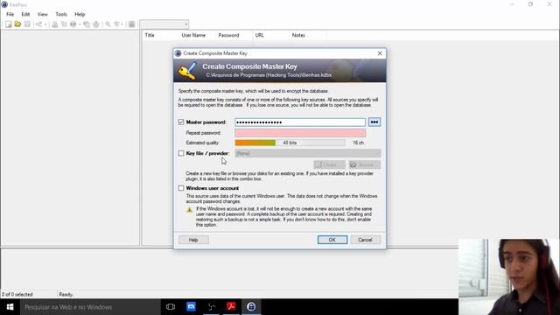This screenshot has height=315, width=560.
Task: Uncheck the Master password checkbox
Action: click(x=181, y=122)
